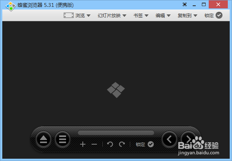The height and width of the screenshot is (161, 232).
Task: Open the 幻灯片放映 menu
Action: [x=109, y=15]
